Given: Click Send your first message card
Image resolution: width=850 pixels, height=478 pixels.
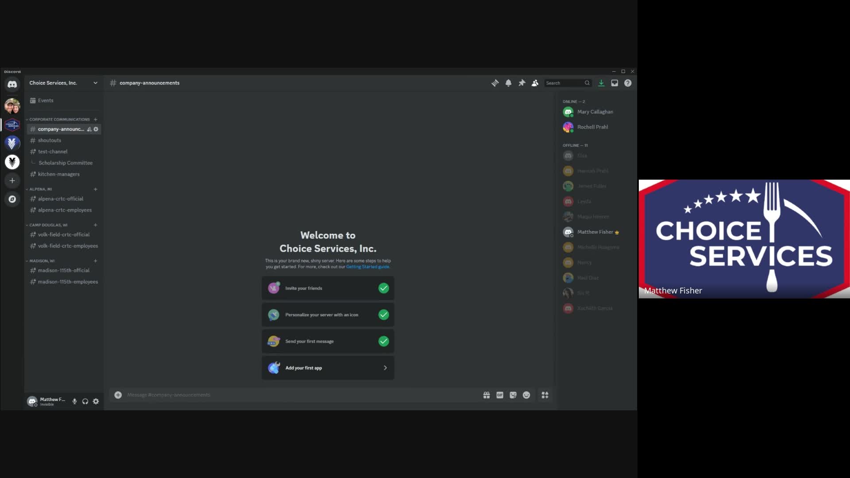Looking at the screenshot, I should 328,341.
